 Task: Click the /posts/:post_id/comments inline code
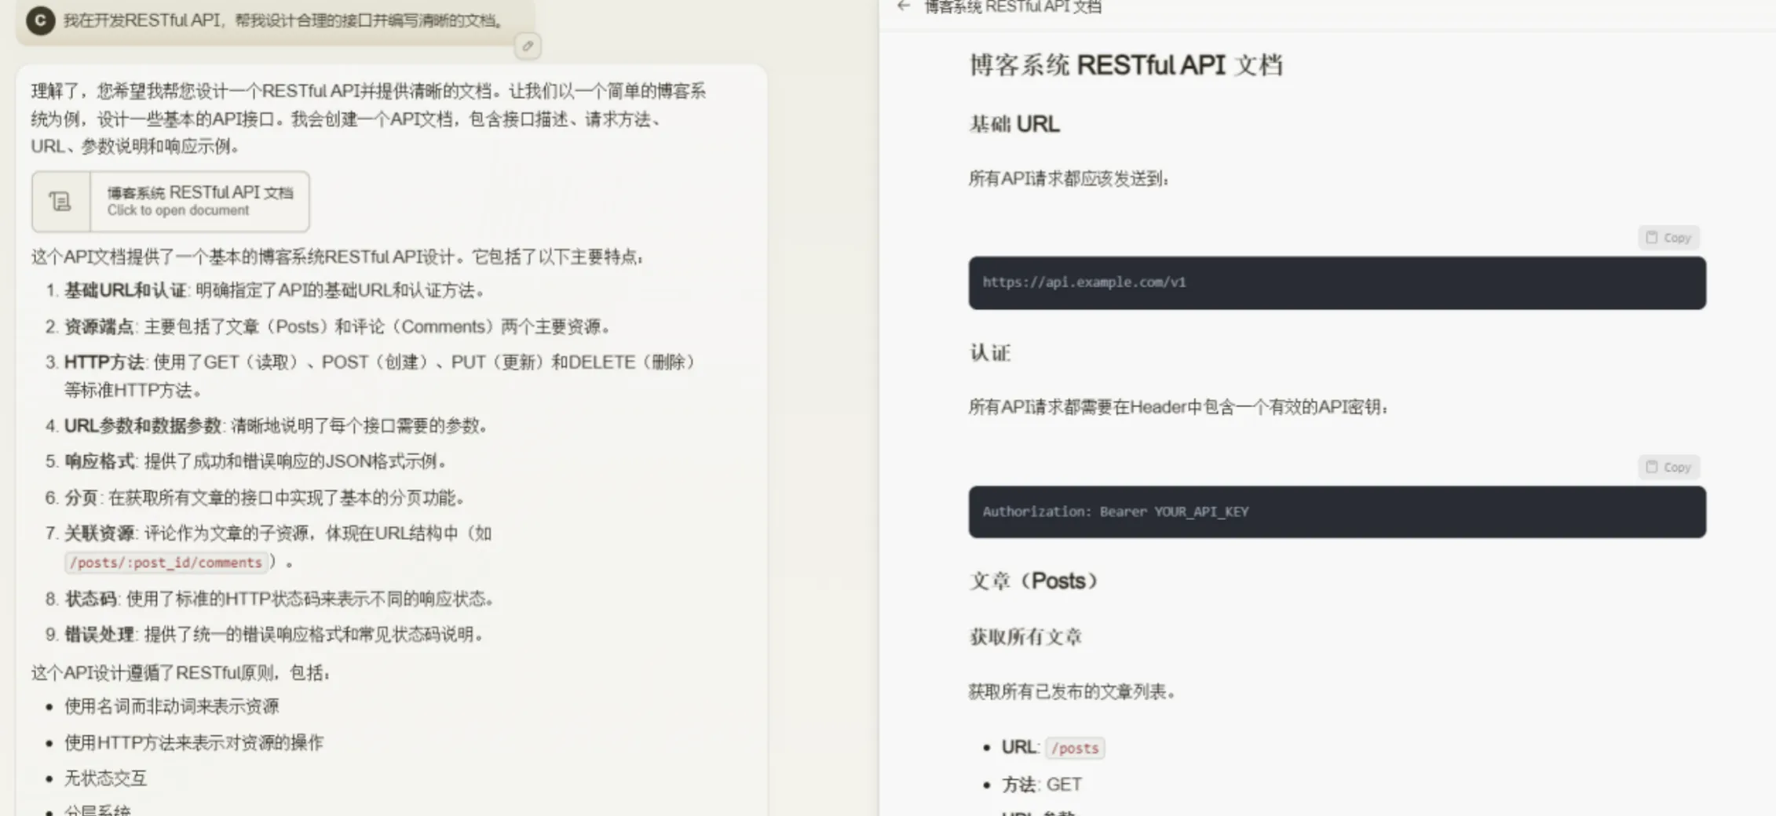click(166, 563)
